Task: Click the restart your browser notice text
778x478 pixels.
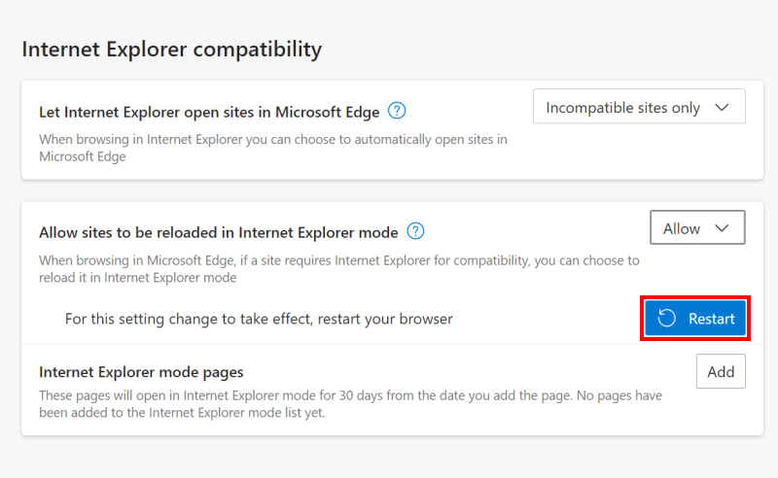Action: [x=259, y=319]
